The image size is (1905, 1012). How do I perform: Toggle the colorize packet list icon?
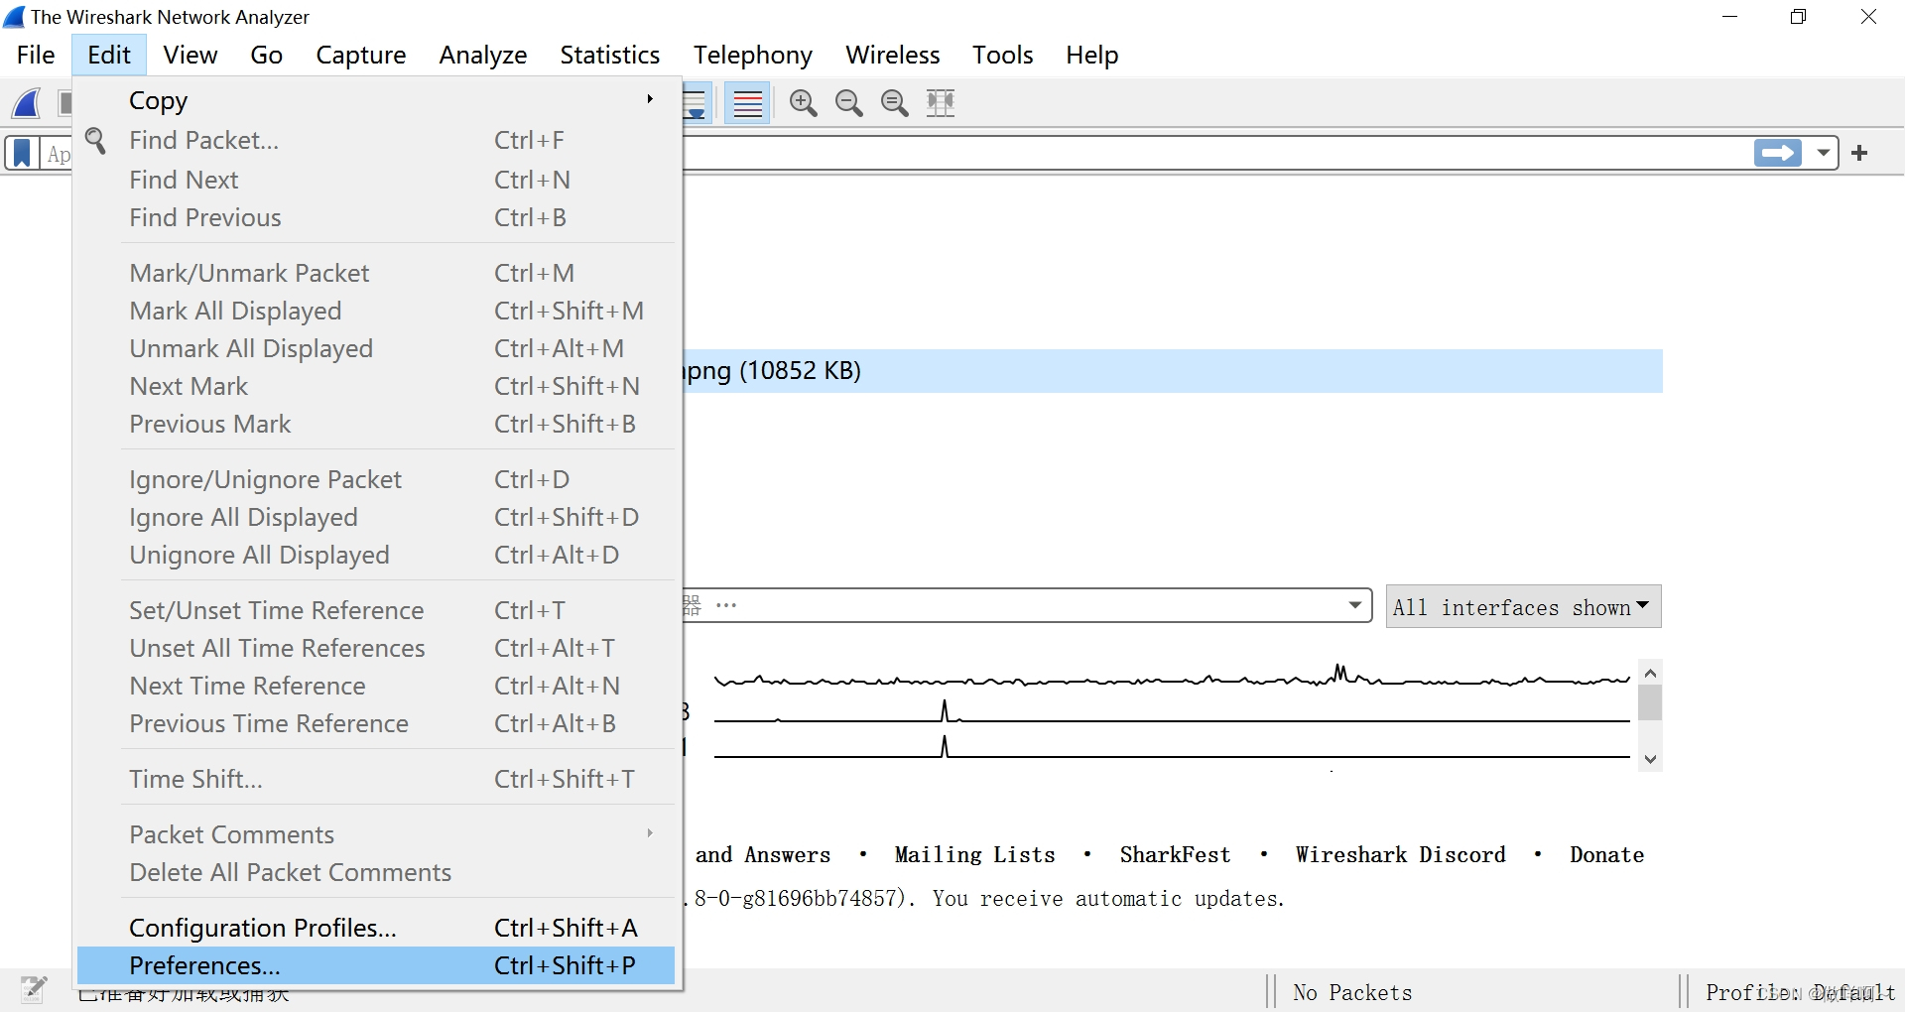click(x=748, y=103)
